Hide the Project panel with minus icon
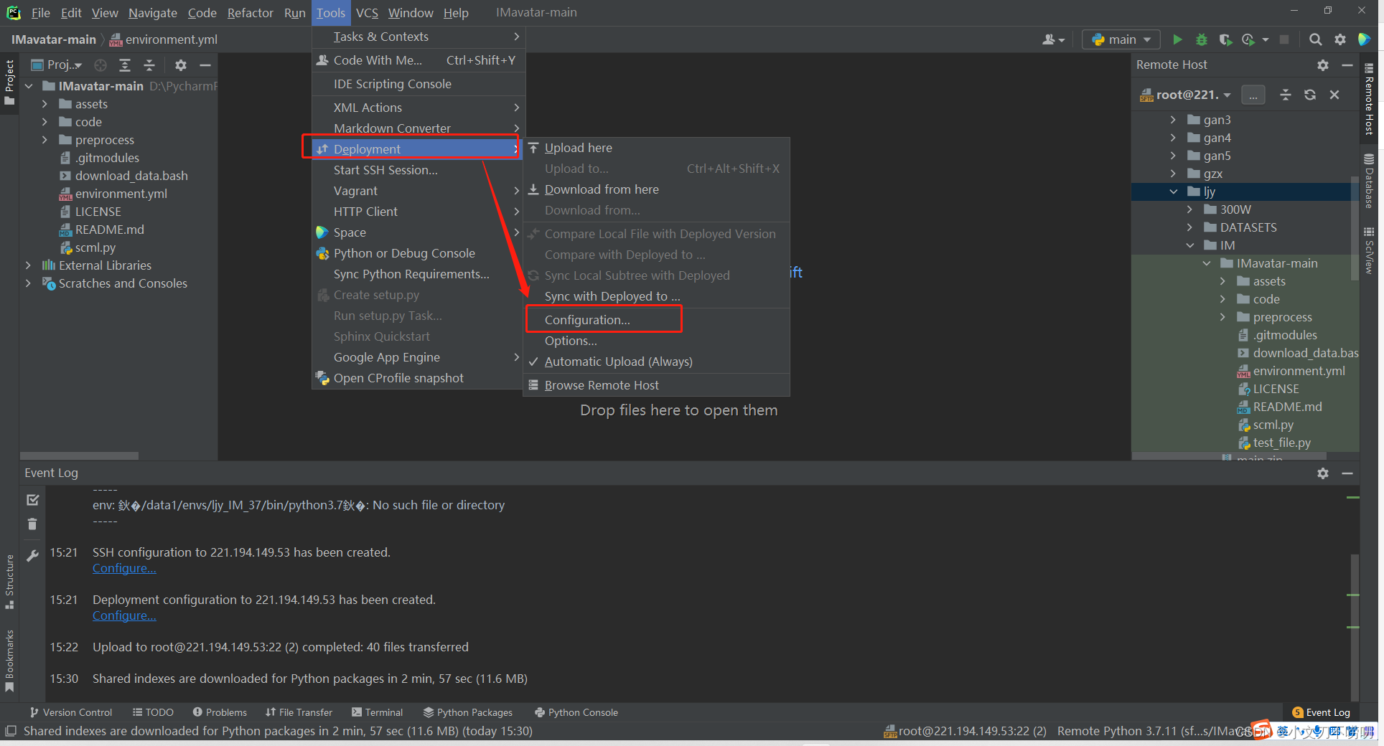Image resolution: width=1384 pixels, height=746 pixels. (205, 65)
